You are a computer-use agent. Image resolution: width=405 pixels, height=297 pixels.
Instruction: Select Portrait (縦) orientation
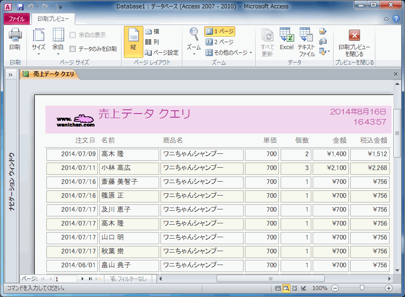(x=133, y=42)
